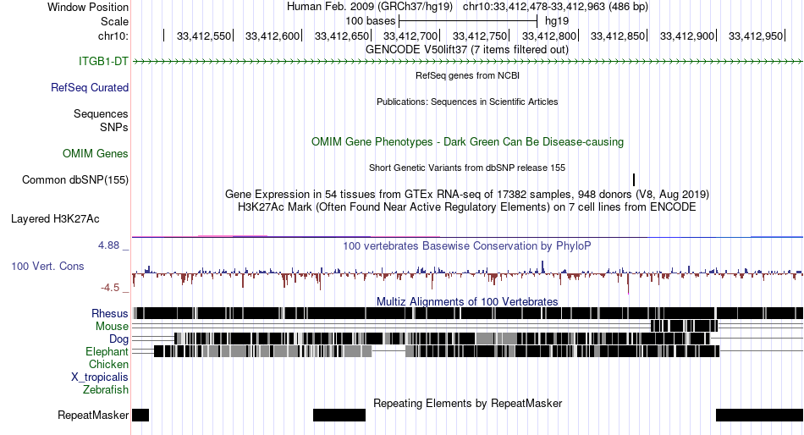Click the dbSNP variant tick mark
This screenshot has width=804, height=435.
[634, 179]
